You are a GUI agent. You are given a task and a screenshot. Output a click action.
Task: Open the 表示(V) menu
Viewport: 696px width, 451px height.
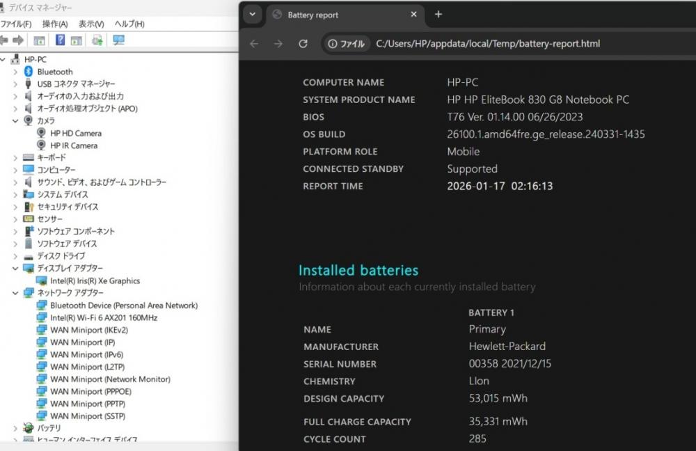pos(91,24)
